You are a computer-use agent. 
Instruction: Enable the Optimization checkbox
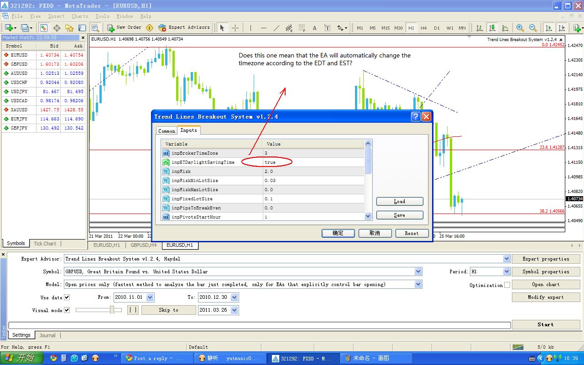point(507,285)
